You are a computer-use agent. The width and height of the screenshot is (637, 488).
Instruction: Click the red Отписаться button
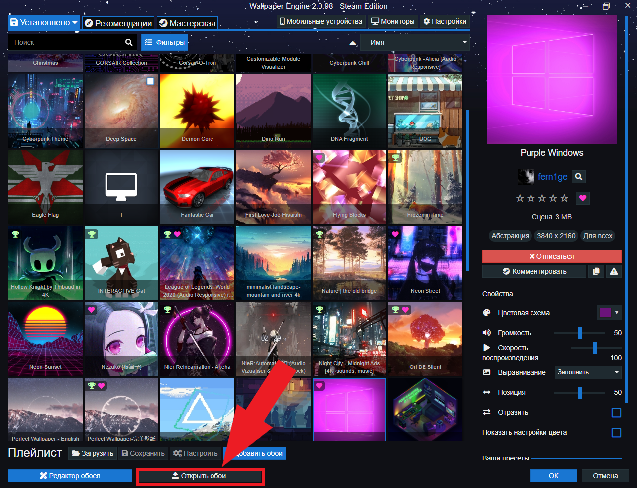[552, 256]
